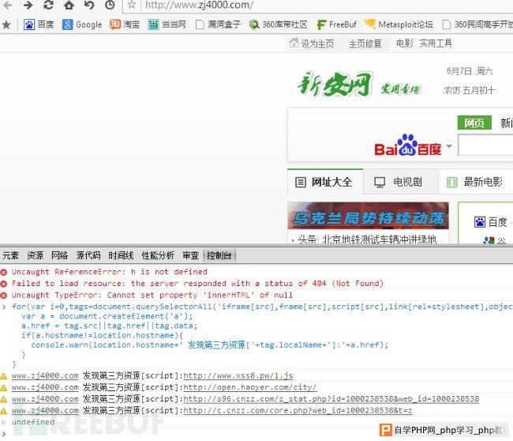The width and height of the screenshot is (513, 441).
Task: Open the 电影 link in top bar
Action: pyautogui.click(x=404, y=43)
